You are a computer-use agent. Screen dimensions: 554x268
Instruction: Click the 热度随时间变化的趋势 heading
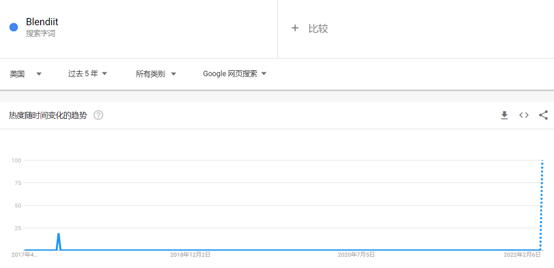click(x=48, y=115)
